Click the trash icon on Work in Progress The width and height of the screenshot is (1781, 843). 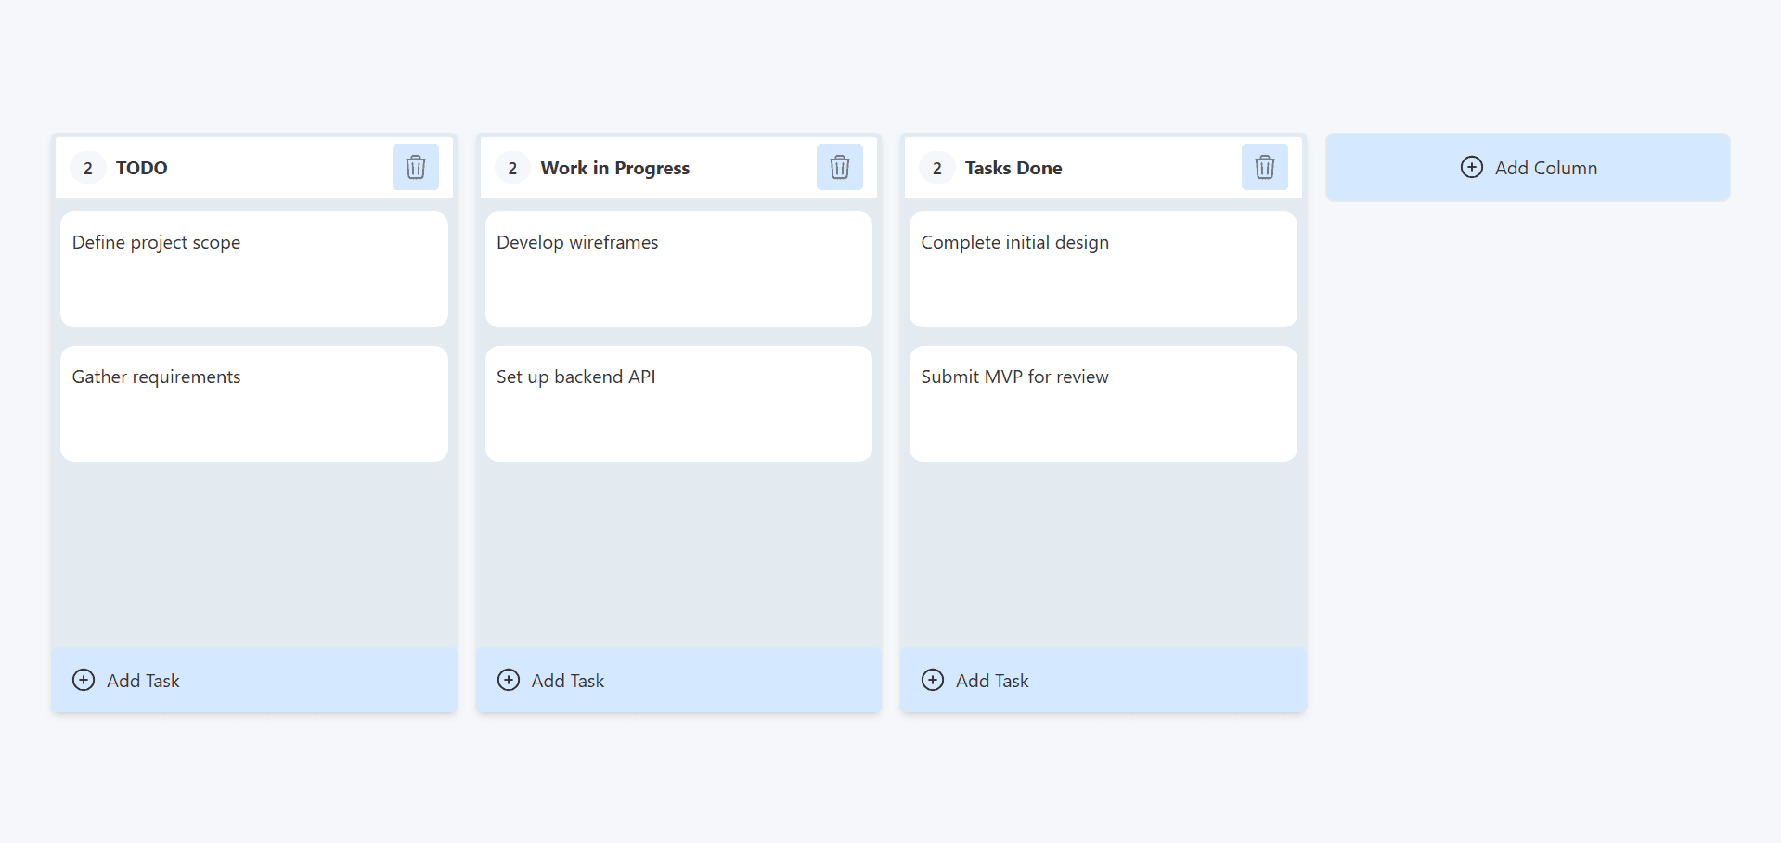[839, 167]
